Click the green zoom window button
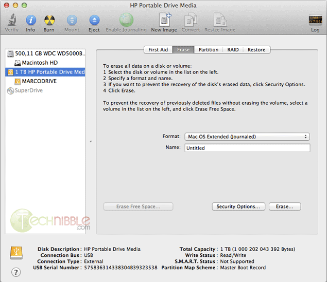This screenshot has height=282, width=327. click(x=24, y=5)
